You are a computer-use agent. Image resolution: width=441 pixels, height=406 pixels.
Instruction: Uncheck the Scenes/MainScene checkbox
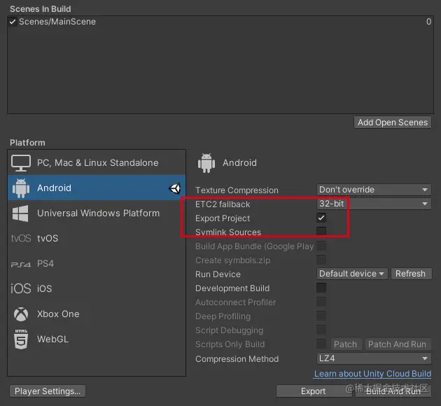coord(13,22)
